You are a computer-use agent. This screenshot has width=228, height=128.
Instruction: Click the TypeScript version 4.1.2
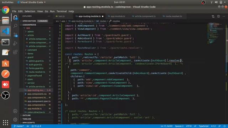pos(213,126)
